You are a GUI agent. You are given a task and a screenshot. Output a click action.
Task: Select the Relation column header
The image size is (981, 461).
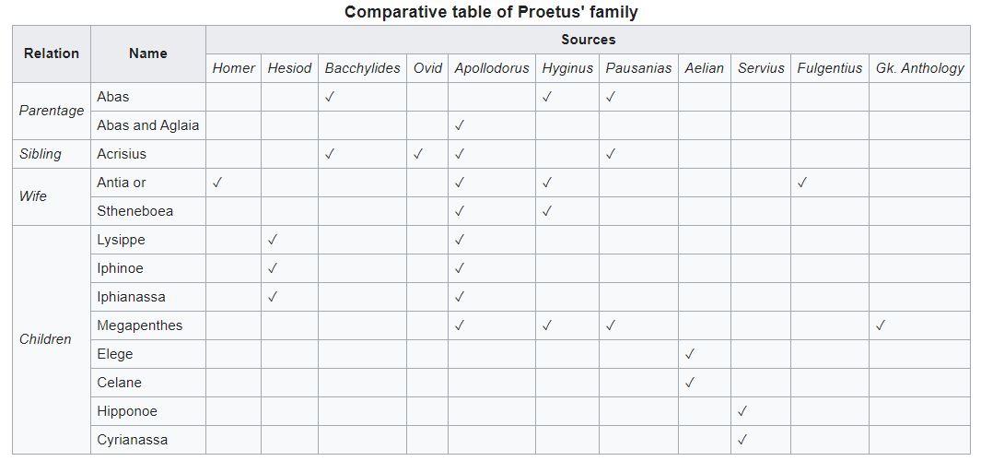point(52,53)
